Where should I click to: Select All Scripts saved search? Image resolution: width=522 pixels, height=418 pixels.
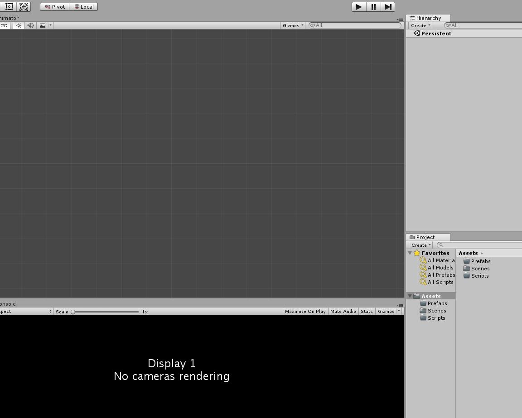(x=440, y=282)
